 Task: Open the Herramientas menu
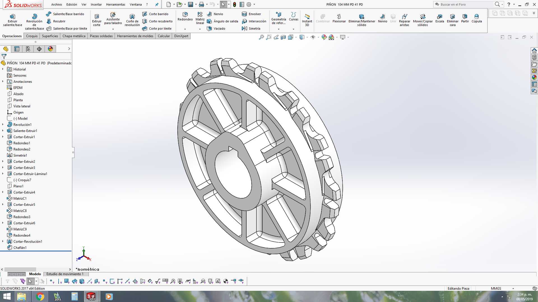point(115,4)
